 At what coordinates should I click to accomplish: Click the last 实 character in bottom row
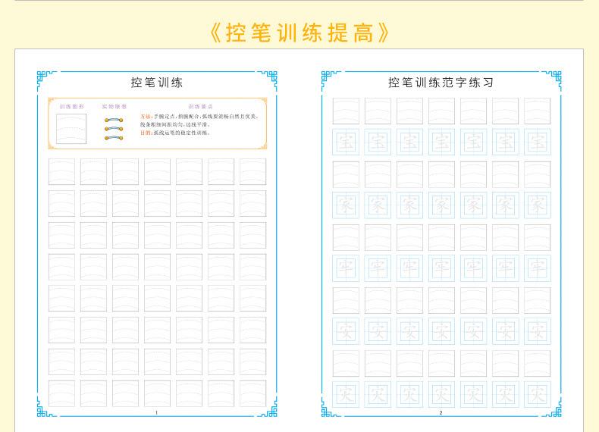[x=537, y=393]
